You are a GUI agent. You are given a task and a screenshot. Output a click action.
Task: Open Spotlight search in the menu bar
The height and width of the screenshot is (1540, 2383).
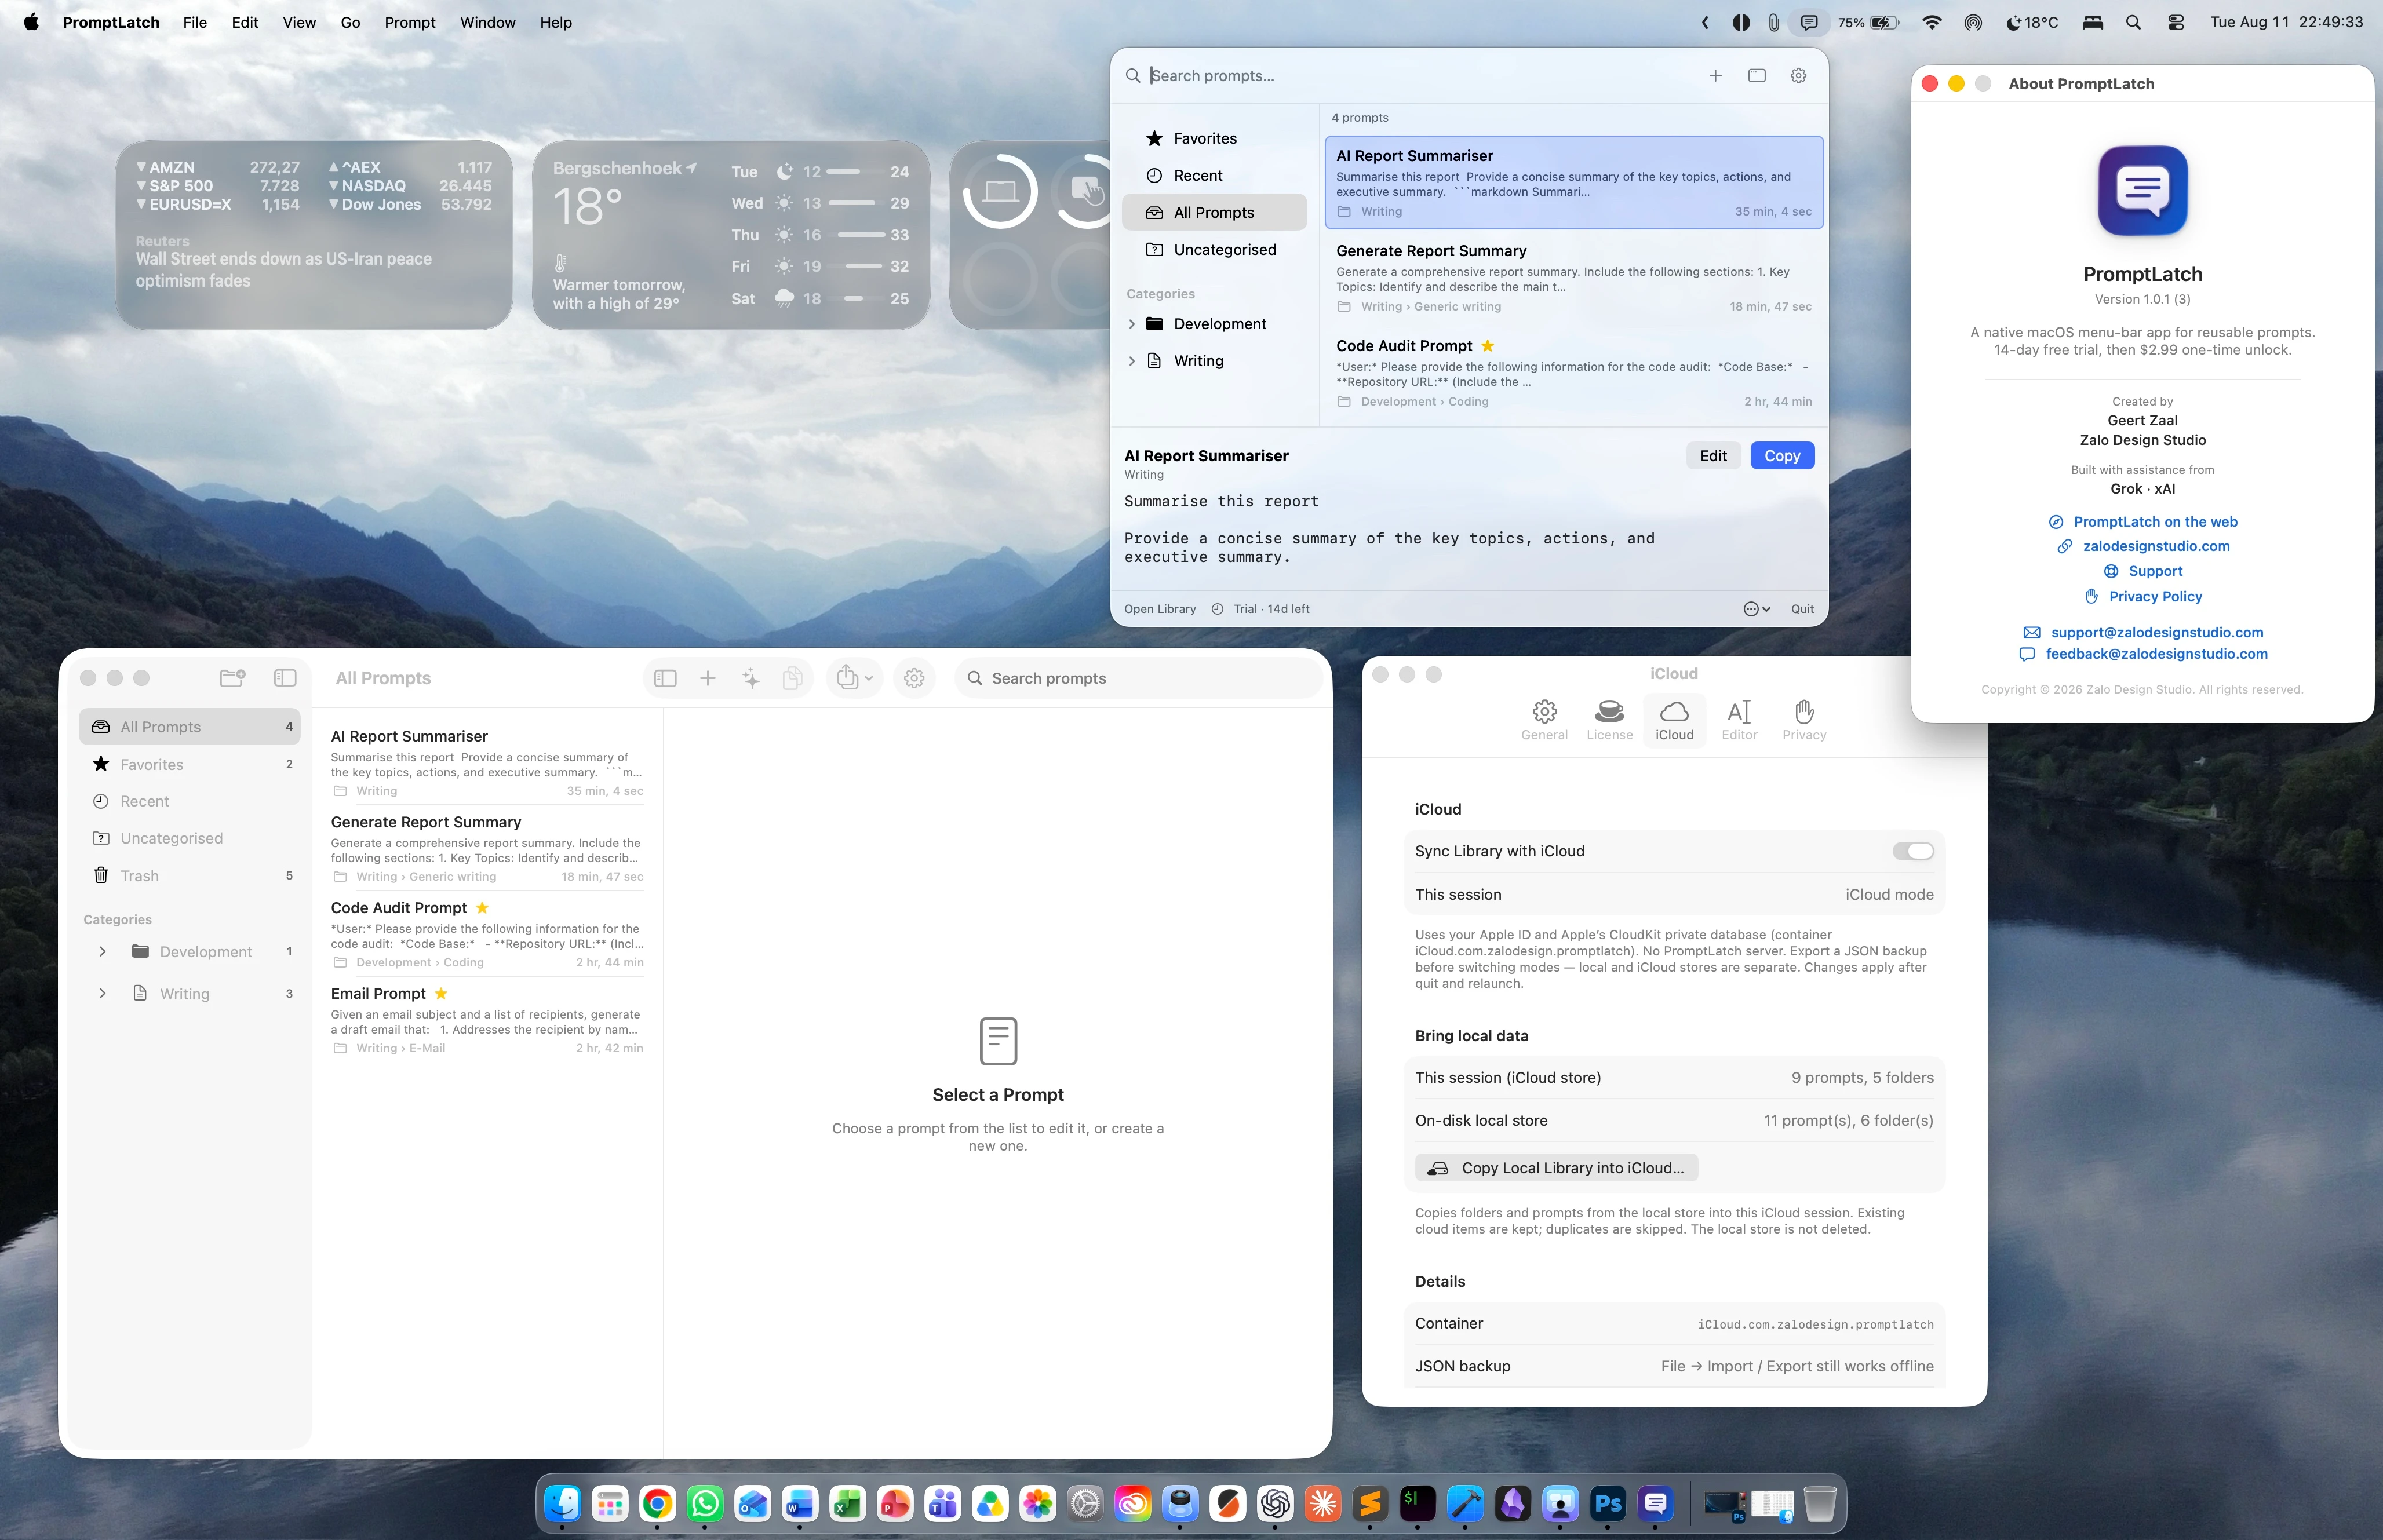click(2133, 22)
